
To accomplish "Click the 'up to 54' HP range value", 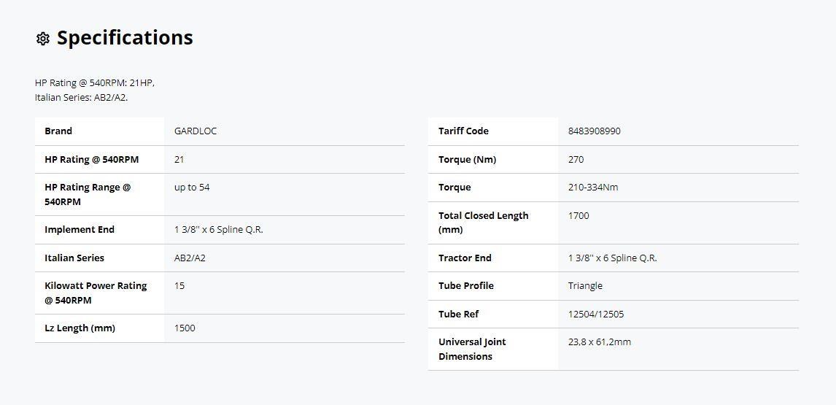I will (x=192, y=188).
